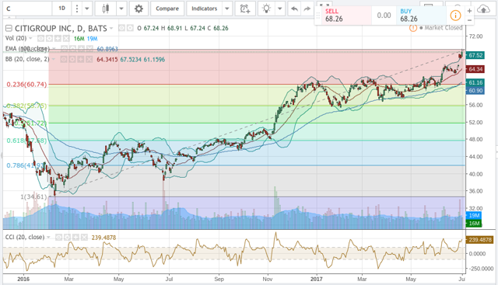Open chart settings gear in toolbar
Viewport: 498px width, 285px height.
139,9
